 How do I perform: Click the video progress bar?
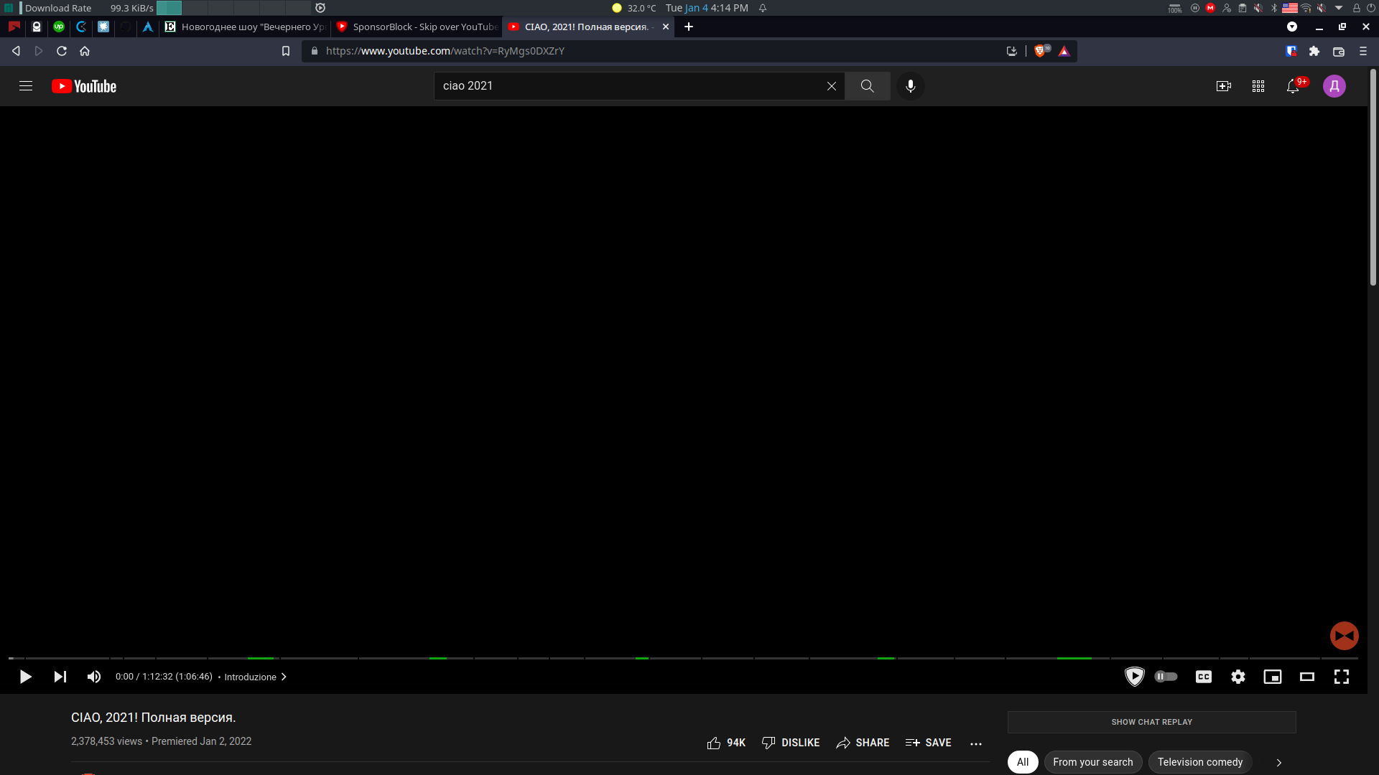[682, 658]
